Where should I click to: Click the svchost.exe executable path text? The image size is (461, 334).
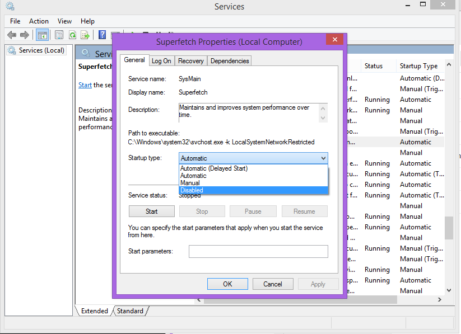(x=221, y=142)
